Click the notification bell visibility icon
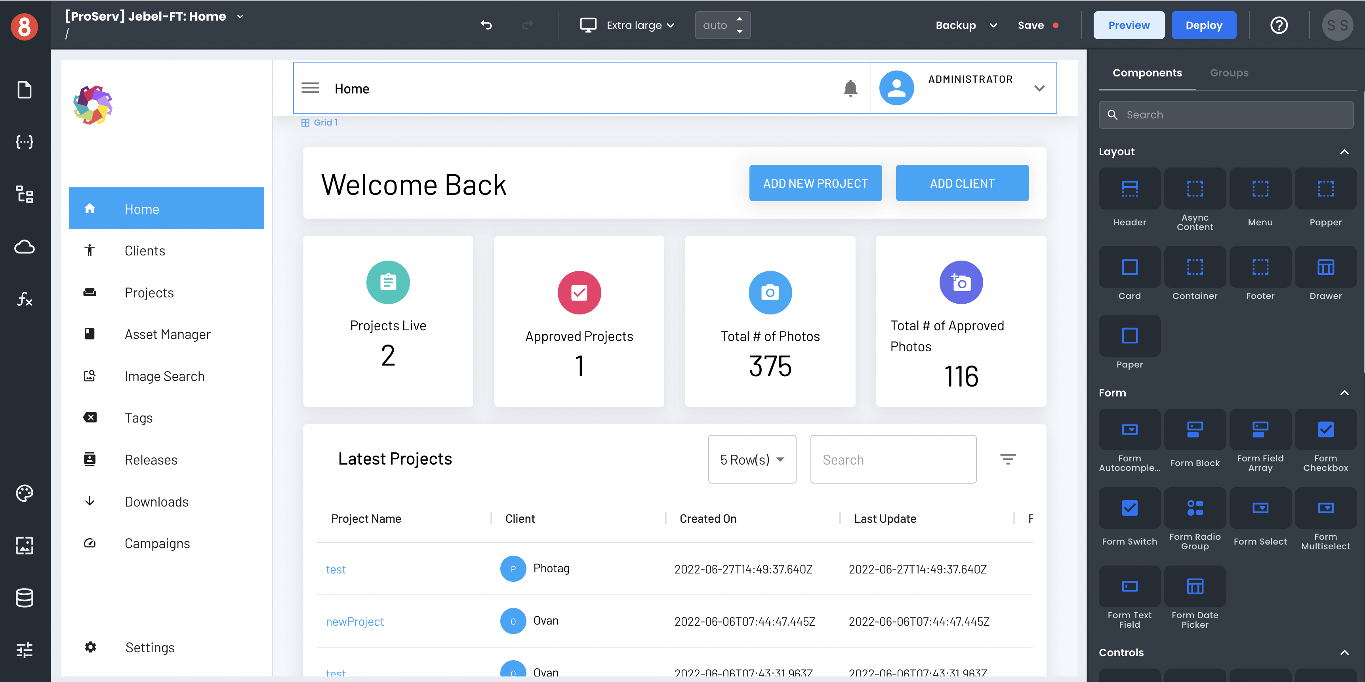This screenshot has height=682, width=1365. pos(850,89)
